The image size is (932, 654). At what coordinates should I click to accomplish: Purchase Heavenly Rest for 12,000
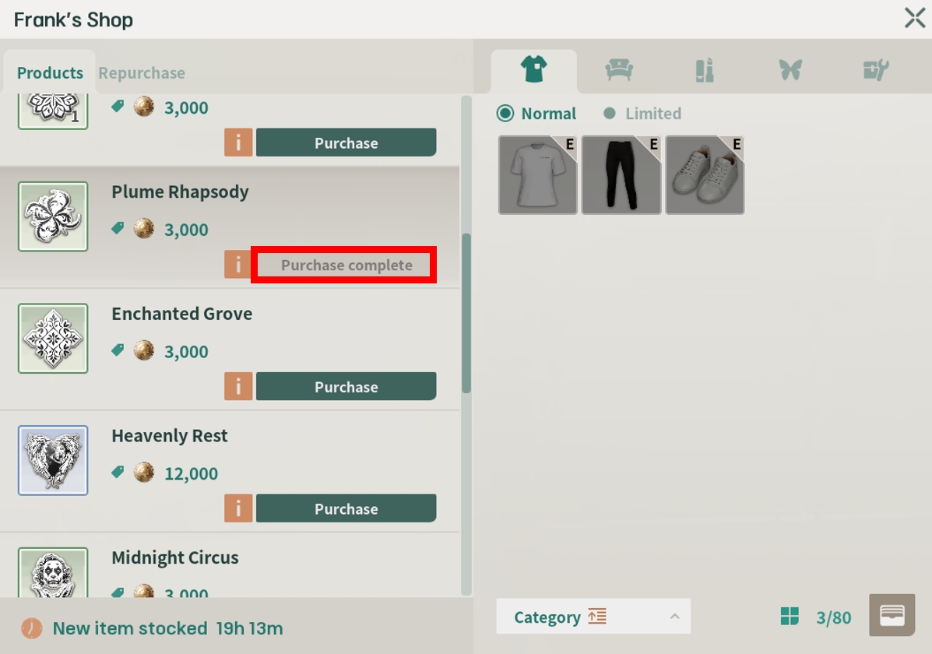tap(346, 508)
